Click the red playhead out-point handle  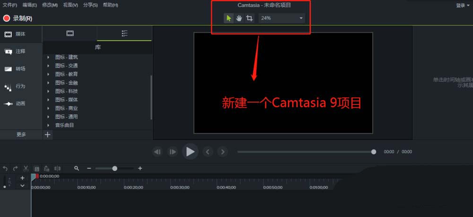point(37,176)
